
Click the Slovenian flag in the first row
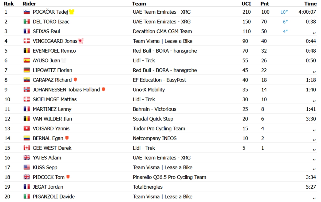[x=26, y=12]
